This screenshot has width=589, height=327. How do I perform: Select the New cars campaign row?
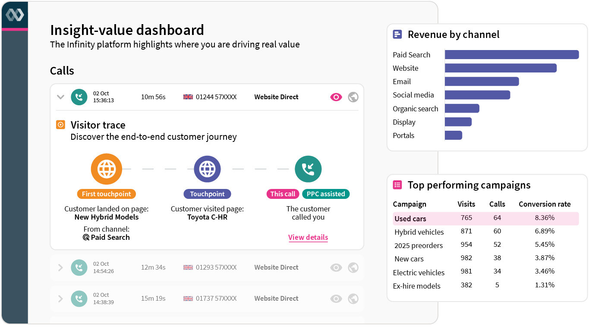[x=485, y=258]
